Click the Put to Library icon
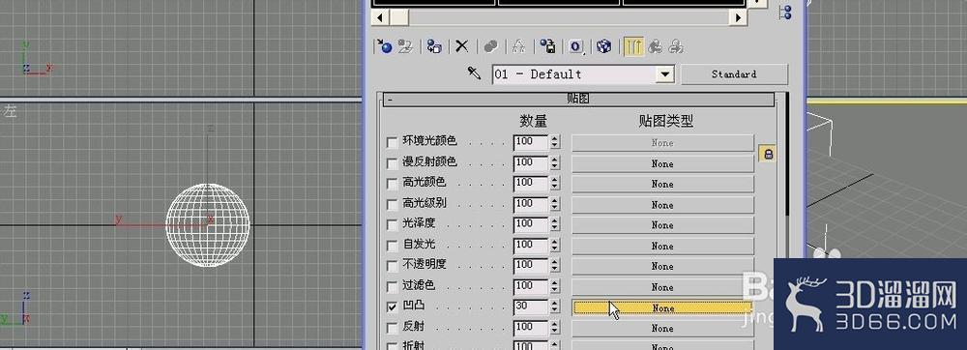Viewport: 967px width, 350px height. [x=547, y=46]
